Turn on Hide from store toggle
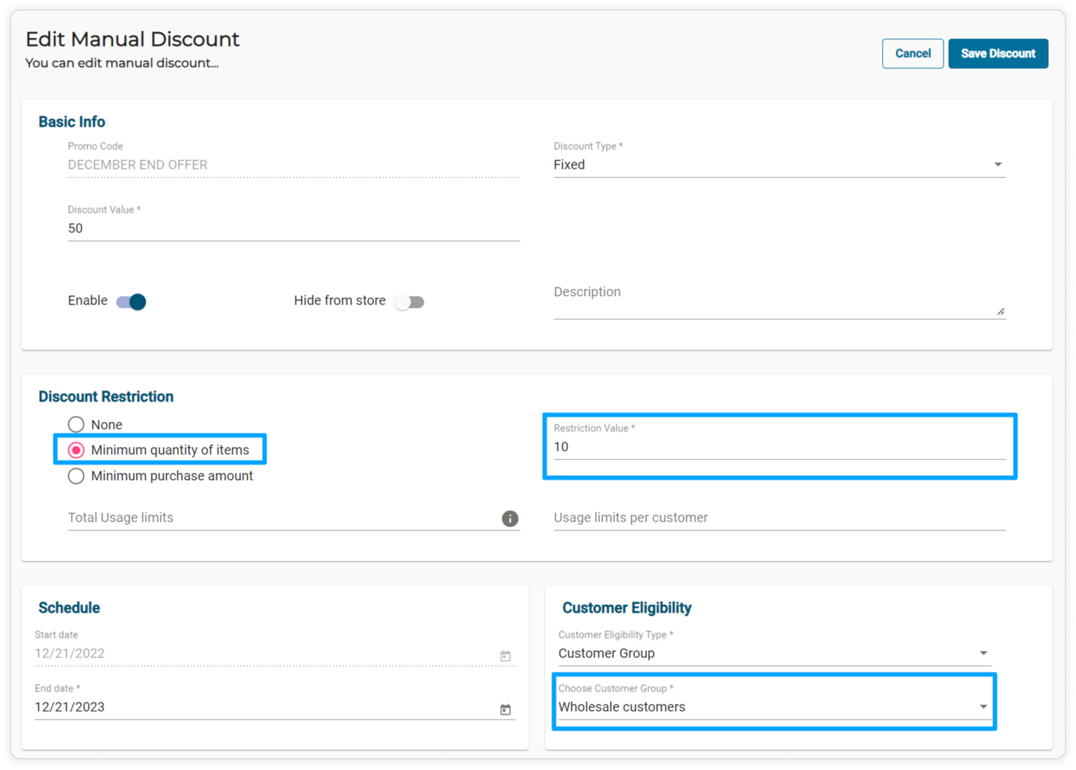The image size is (1076, 770). (409, 302)
